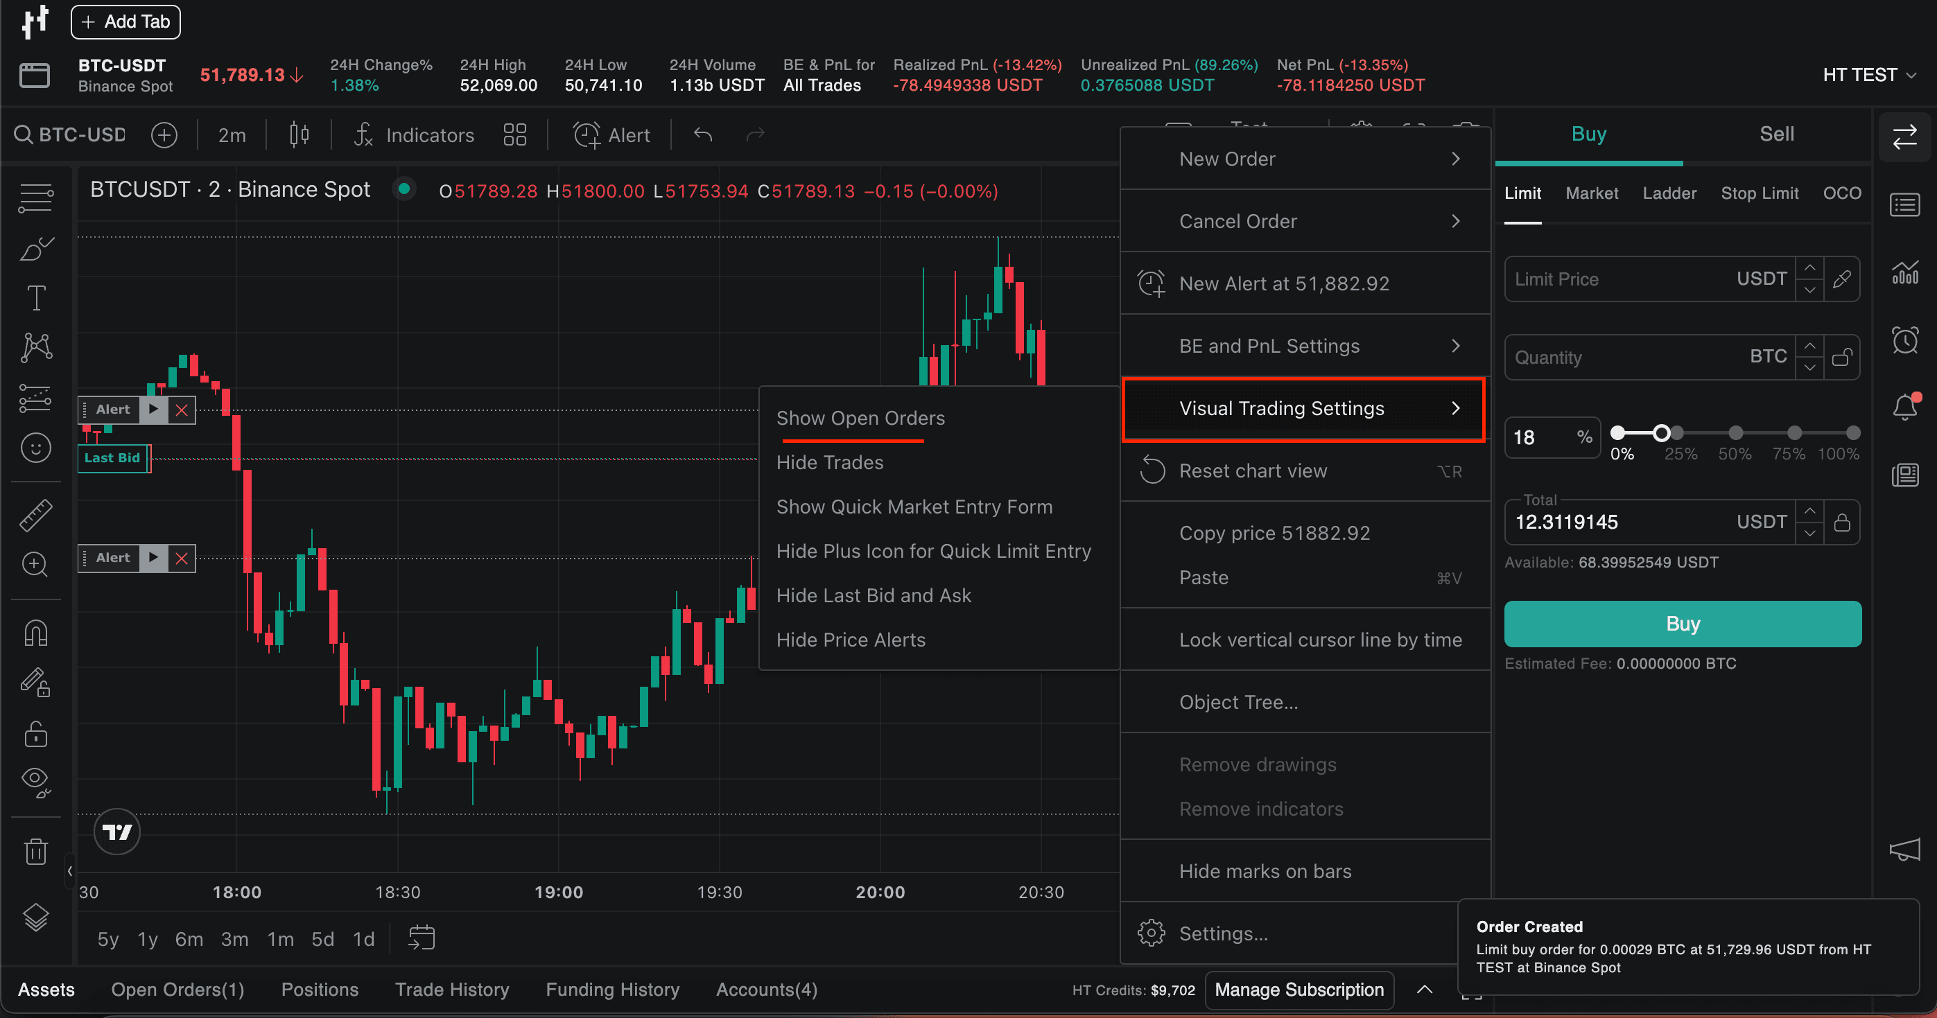Toggle the trade panel swap icon
Screen dimensions: 1937x1018
tap(1904, 137)
